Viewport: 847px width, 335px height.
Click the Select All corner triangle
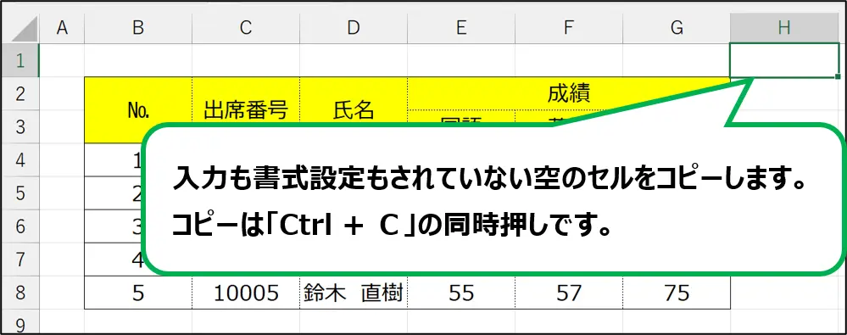[x=25, y=29]
